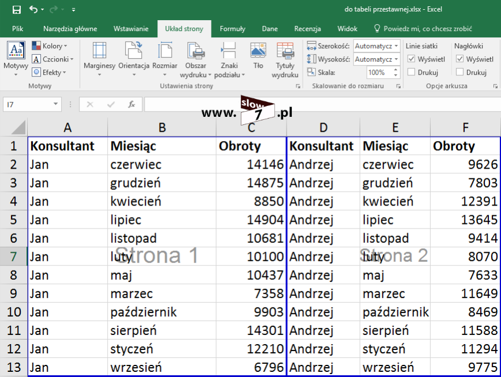The height and width of the screenshot is (377, 501).
Task: Toggle Linie siatki Drukuj checkbox
Action: pos(412,72)
